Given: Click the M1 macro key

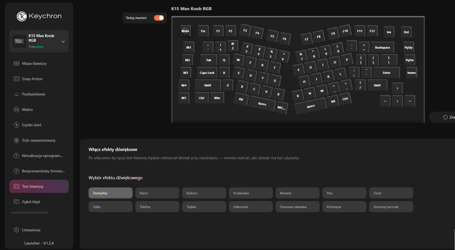Looking at the screenshot, I should (x=189, y=47).
